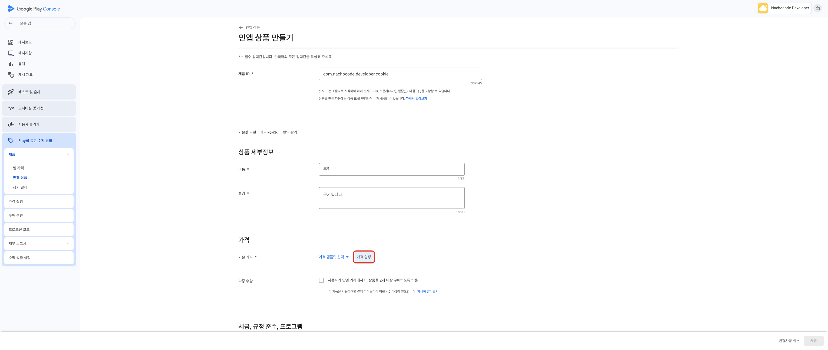Click the 번역 관리 link
Screen dimensions: 828x350
(290, 132)
